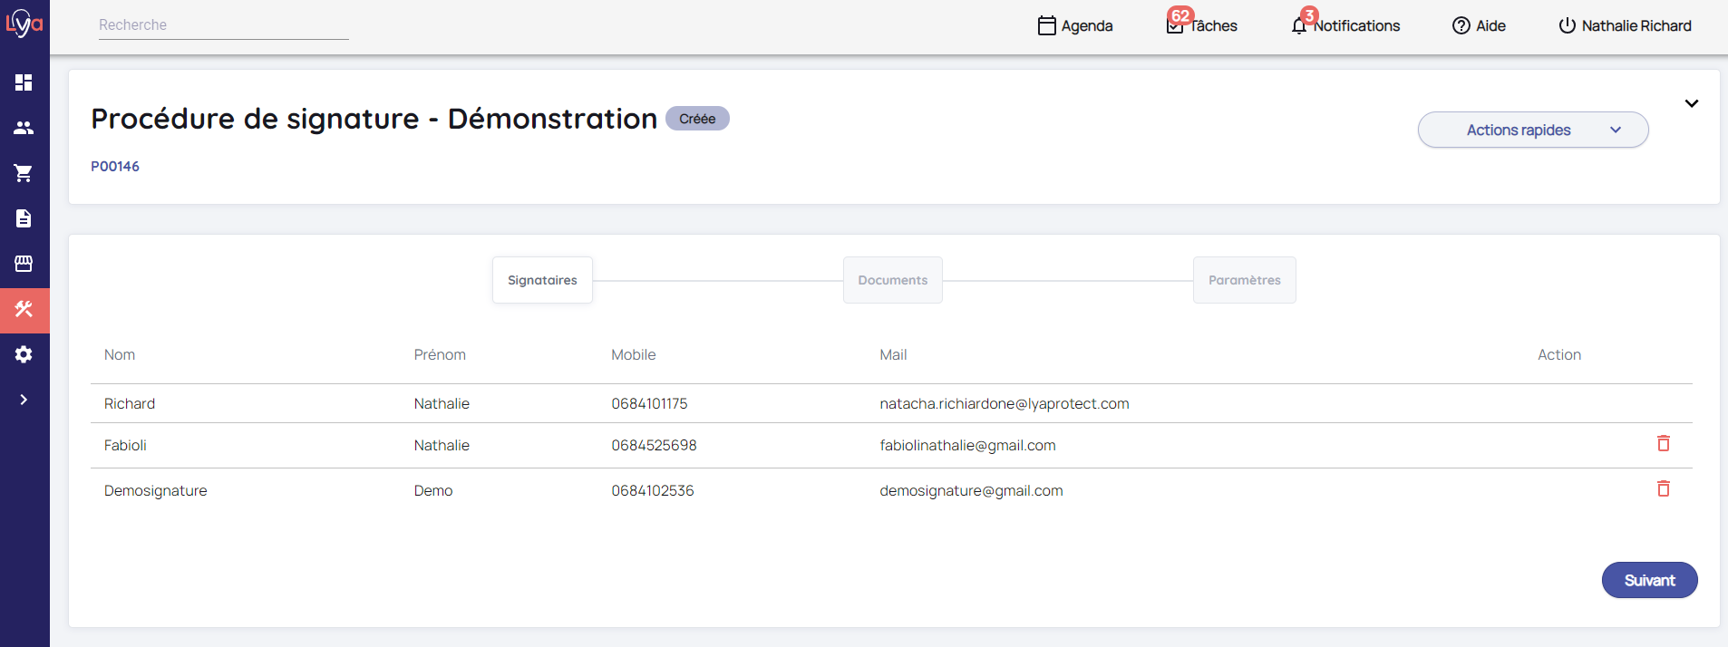Select the Signataires step tab

[x=542, y=280]
